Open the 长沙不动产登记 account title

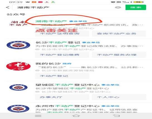pyautogui.click(x=58, y=43)
